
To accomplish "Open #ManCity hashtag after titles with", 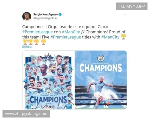I will pos(110,37).
